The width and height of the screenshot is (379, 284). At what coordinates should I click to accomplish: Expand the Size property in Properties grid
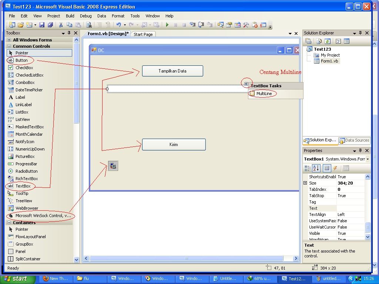coord(305,183)
